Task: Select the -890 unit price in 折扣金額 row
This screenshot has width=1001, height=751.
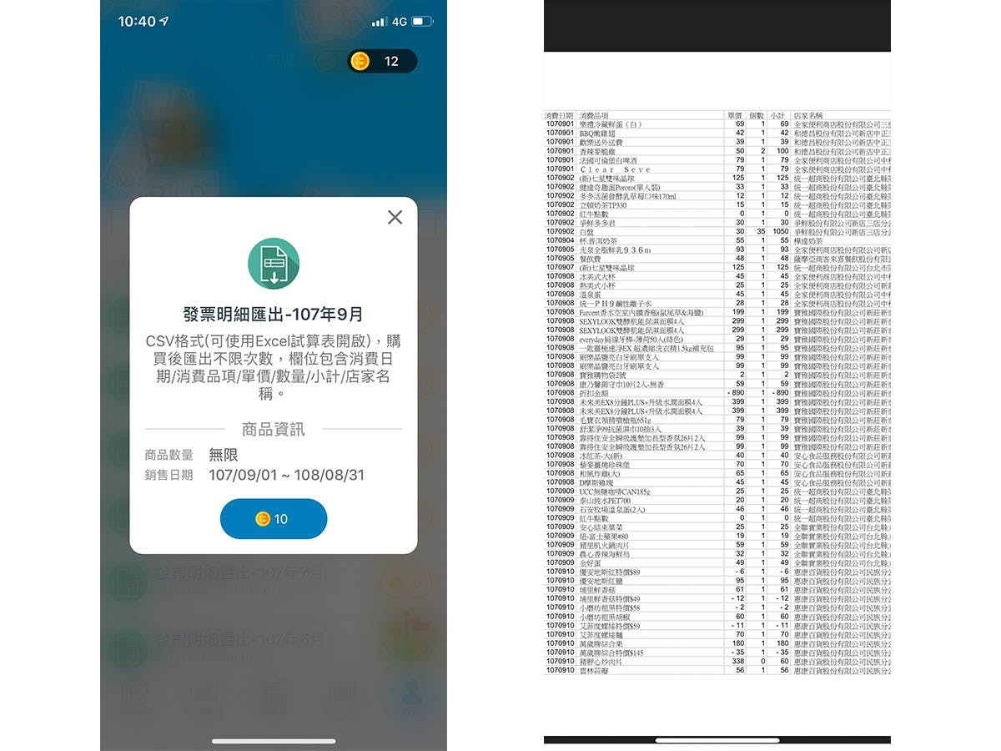Action: click(x=736, y=393)
